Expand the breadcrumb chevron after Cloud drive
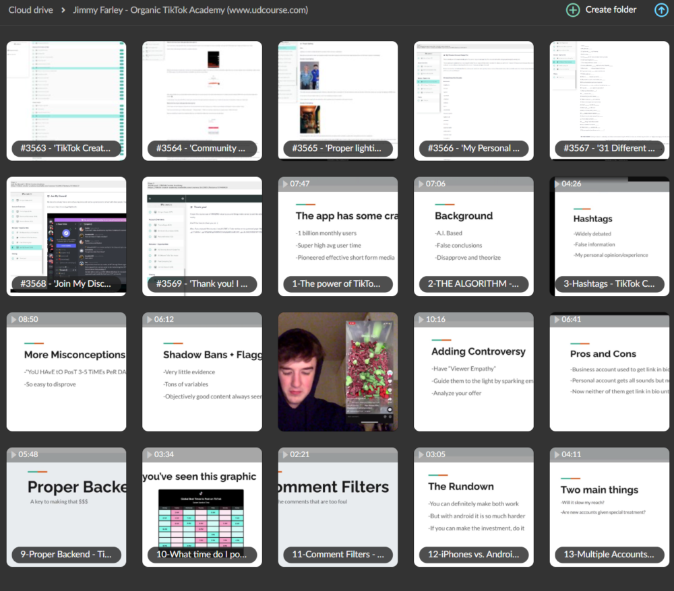 click(x=64, y=10)
